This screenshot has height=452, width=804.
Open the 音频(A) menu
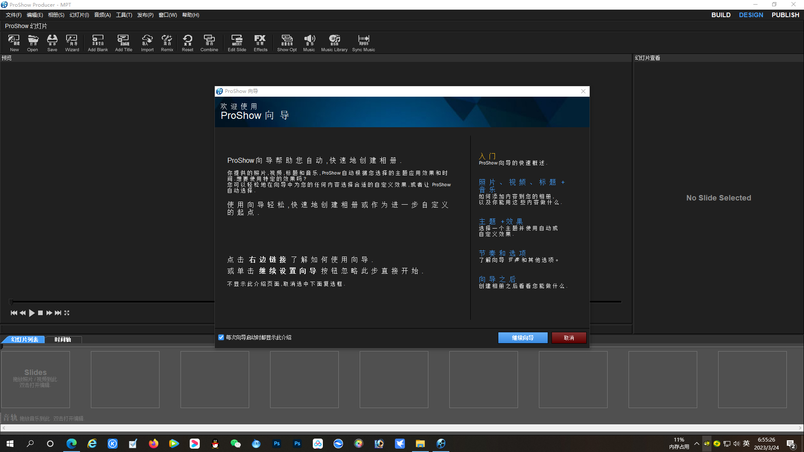click(102, 15)
